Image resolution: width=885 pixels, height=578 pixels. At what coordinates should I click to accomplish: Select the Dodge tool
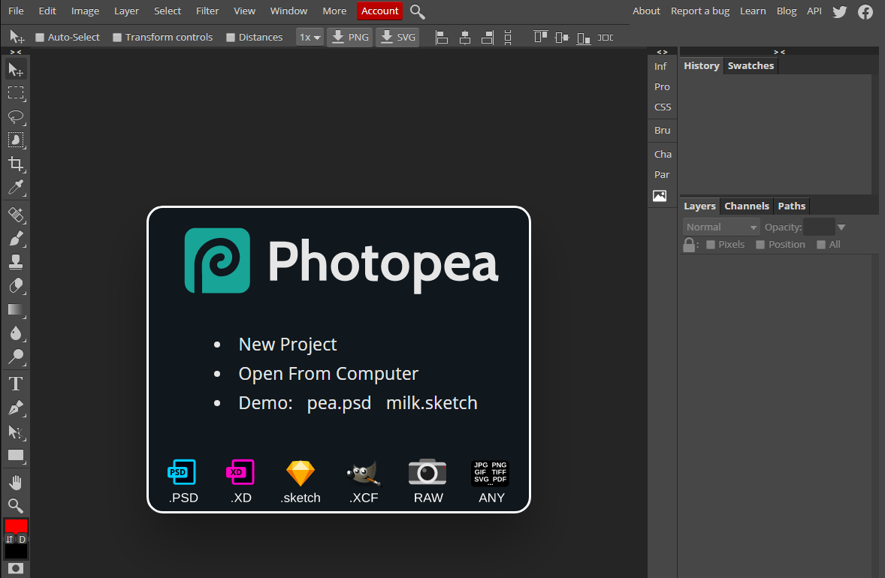(x=16, y=357)
